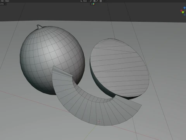Click the blue Z axis on navigation gizmo
The width and height of the screenshot is (186, 140).
pyautogui.click(x=184, y=8)
